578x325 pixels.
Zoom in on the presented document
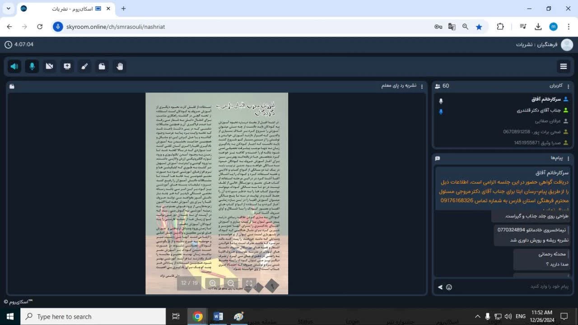(213, 283)
